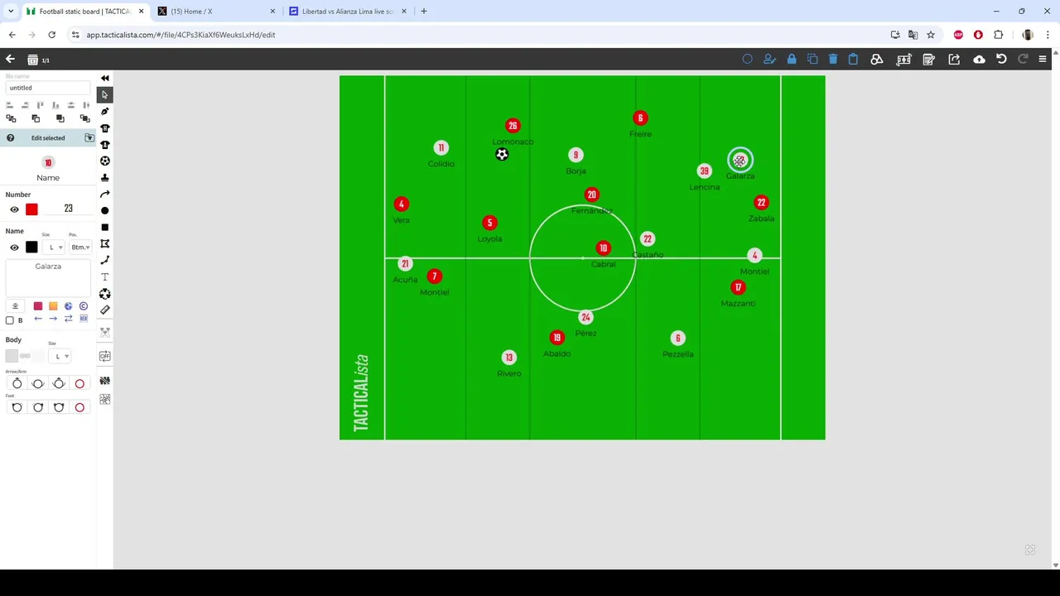Image resolution: width=1060 pixels, height=596 pixels.
Task: Select player 10 Cabral on the pitch
Action: pos(604,248)
